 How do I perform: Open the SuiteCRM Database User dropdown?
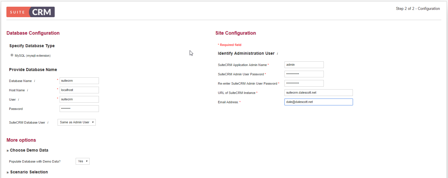point(77,122)
